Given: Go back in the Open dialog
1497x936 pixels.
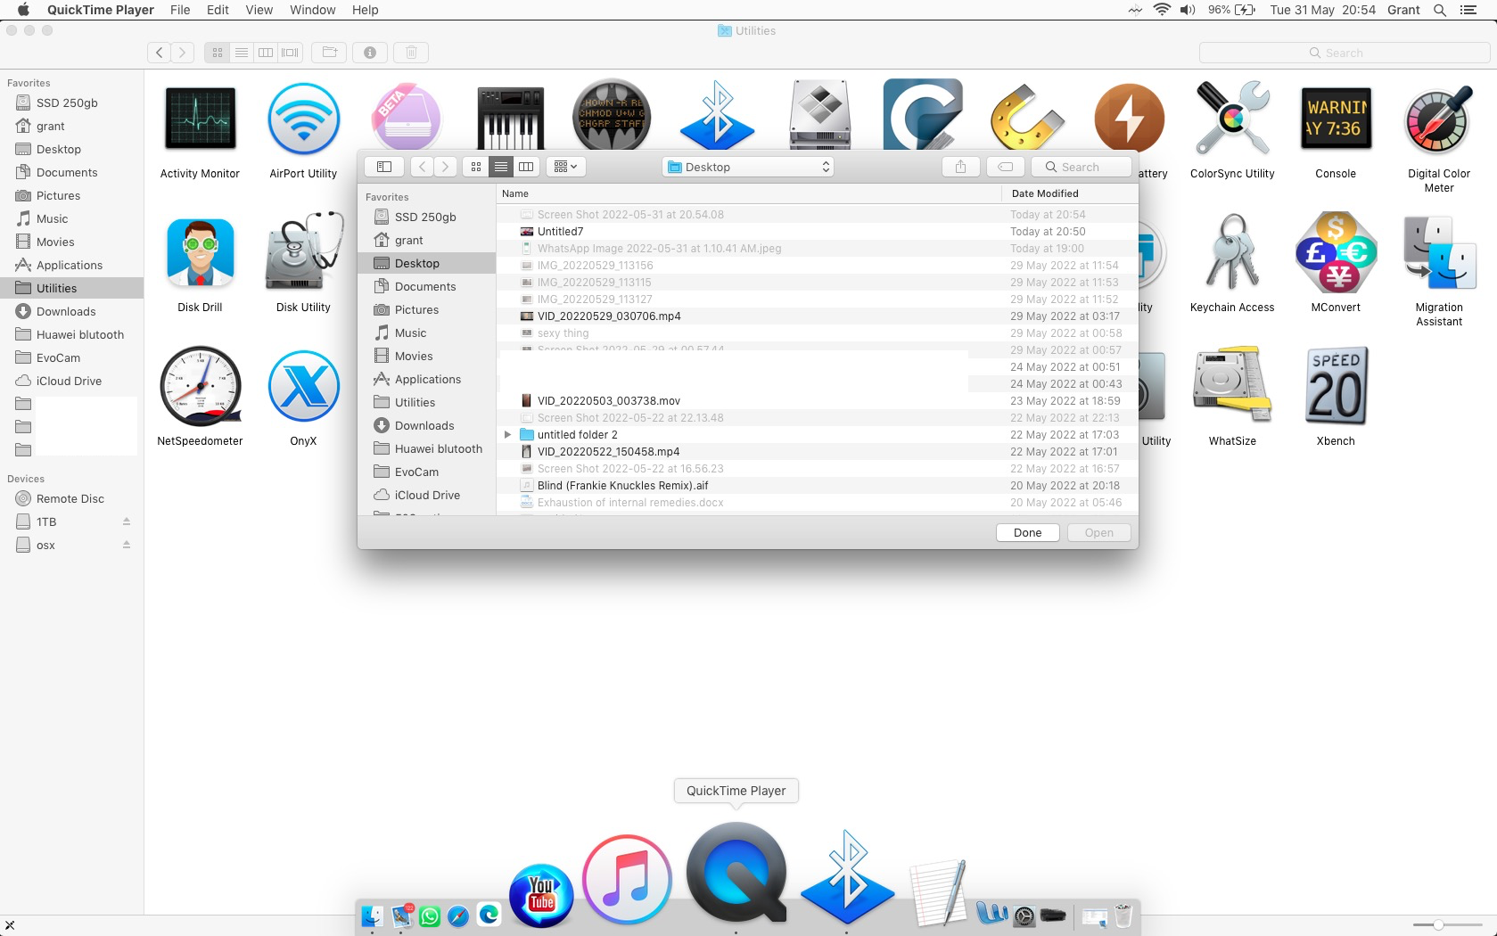Looking at the screenshot, I should point(423,167).
